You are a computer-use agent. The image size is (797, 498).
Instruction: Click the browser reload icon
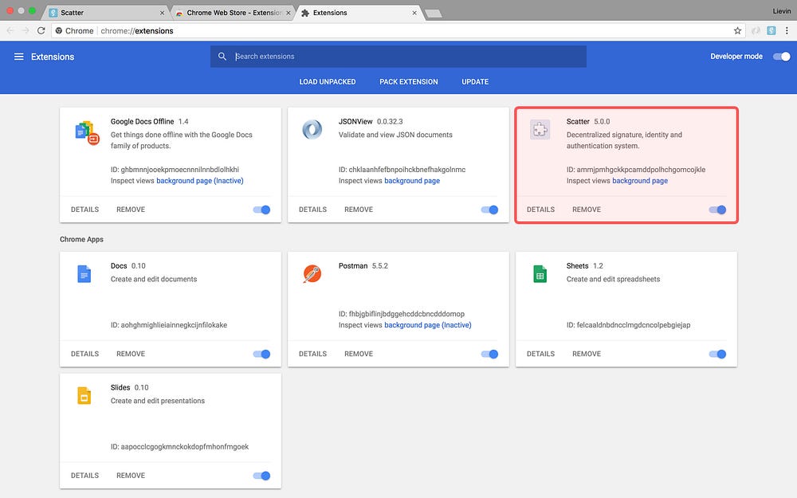click(41, 30)
